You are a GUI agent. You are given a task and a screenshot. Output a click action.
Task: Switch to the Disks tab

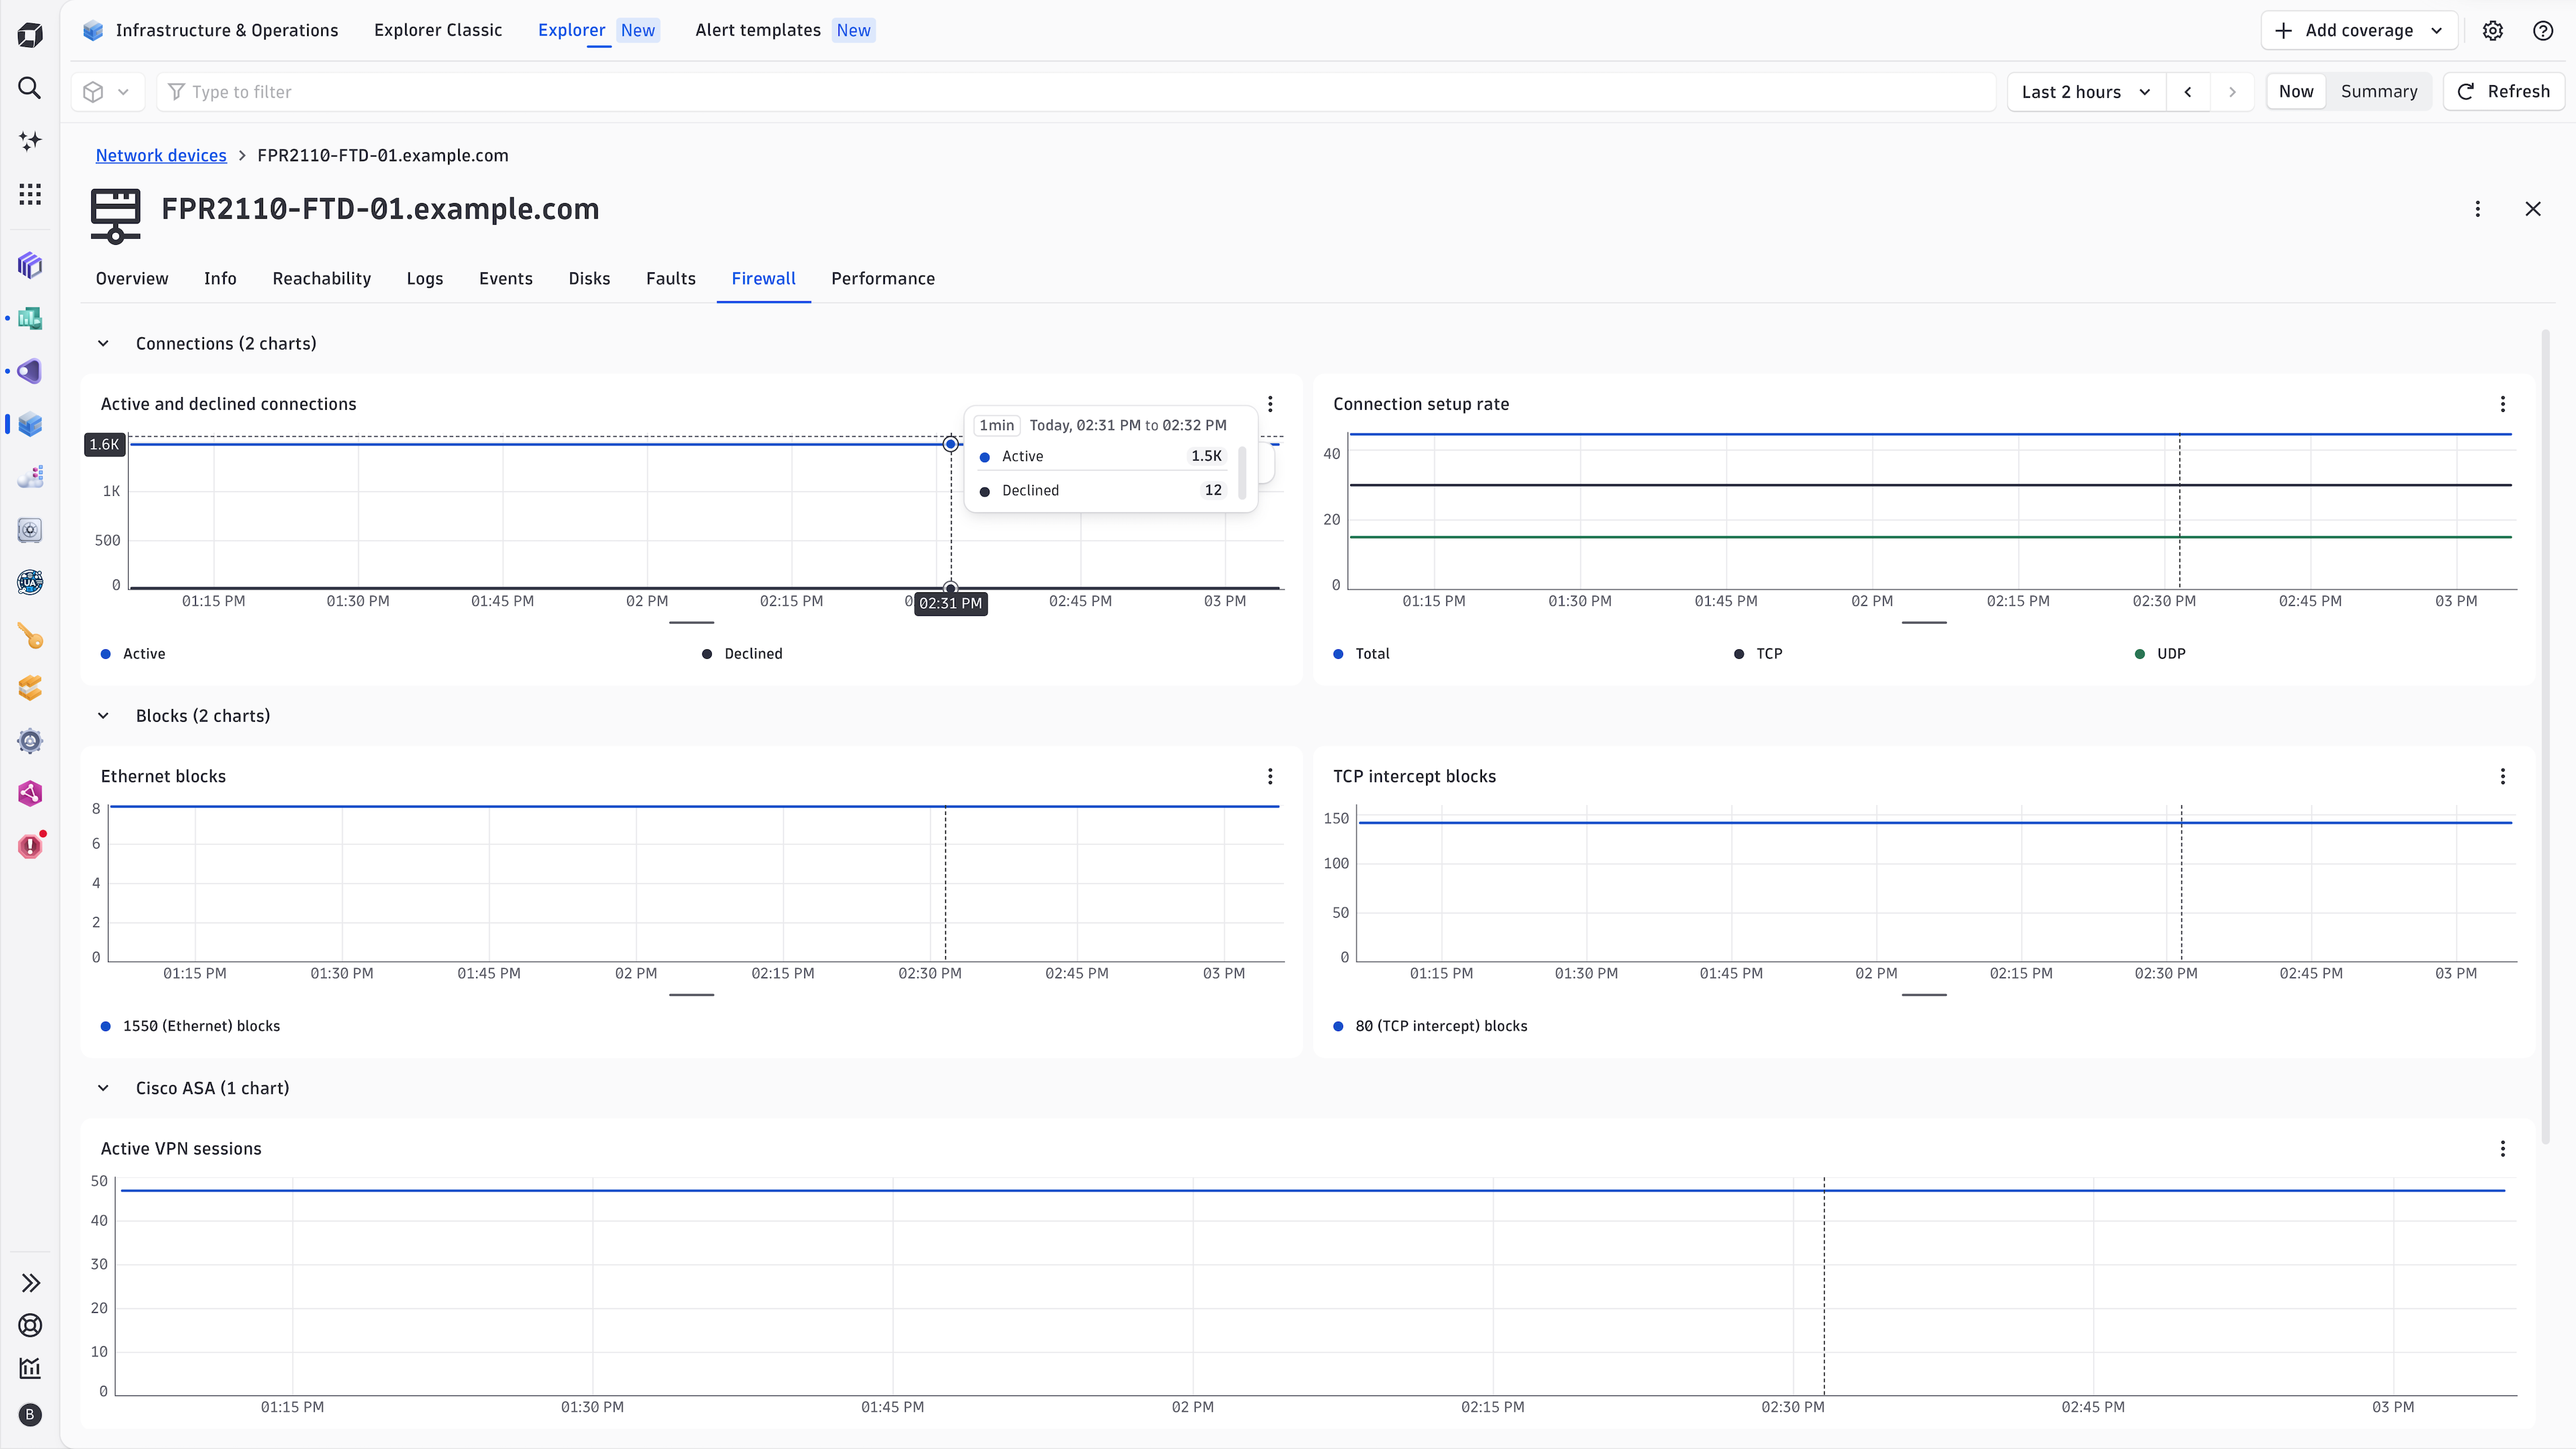coord(589,279)
